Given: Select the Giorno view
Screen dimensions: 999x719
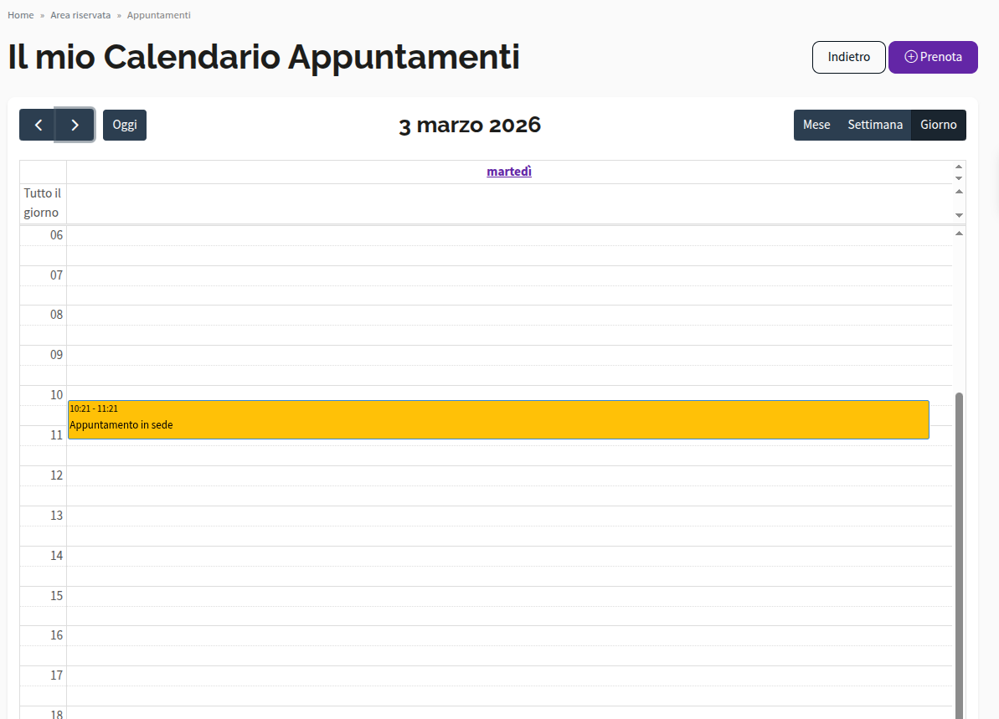Looking at the screenshot, I should (x=939, y=124).
